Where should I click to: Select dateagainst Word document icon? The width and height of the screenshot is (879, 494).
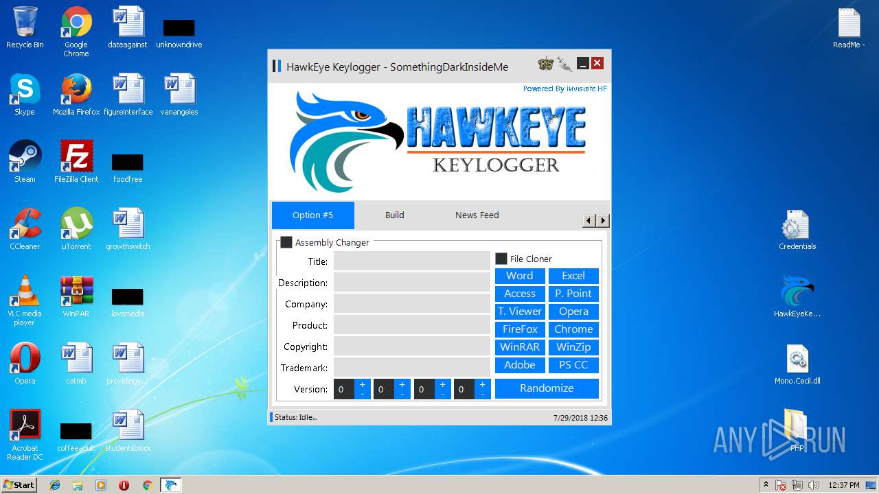tap(128, 27)
